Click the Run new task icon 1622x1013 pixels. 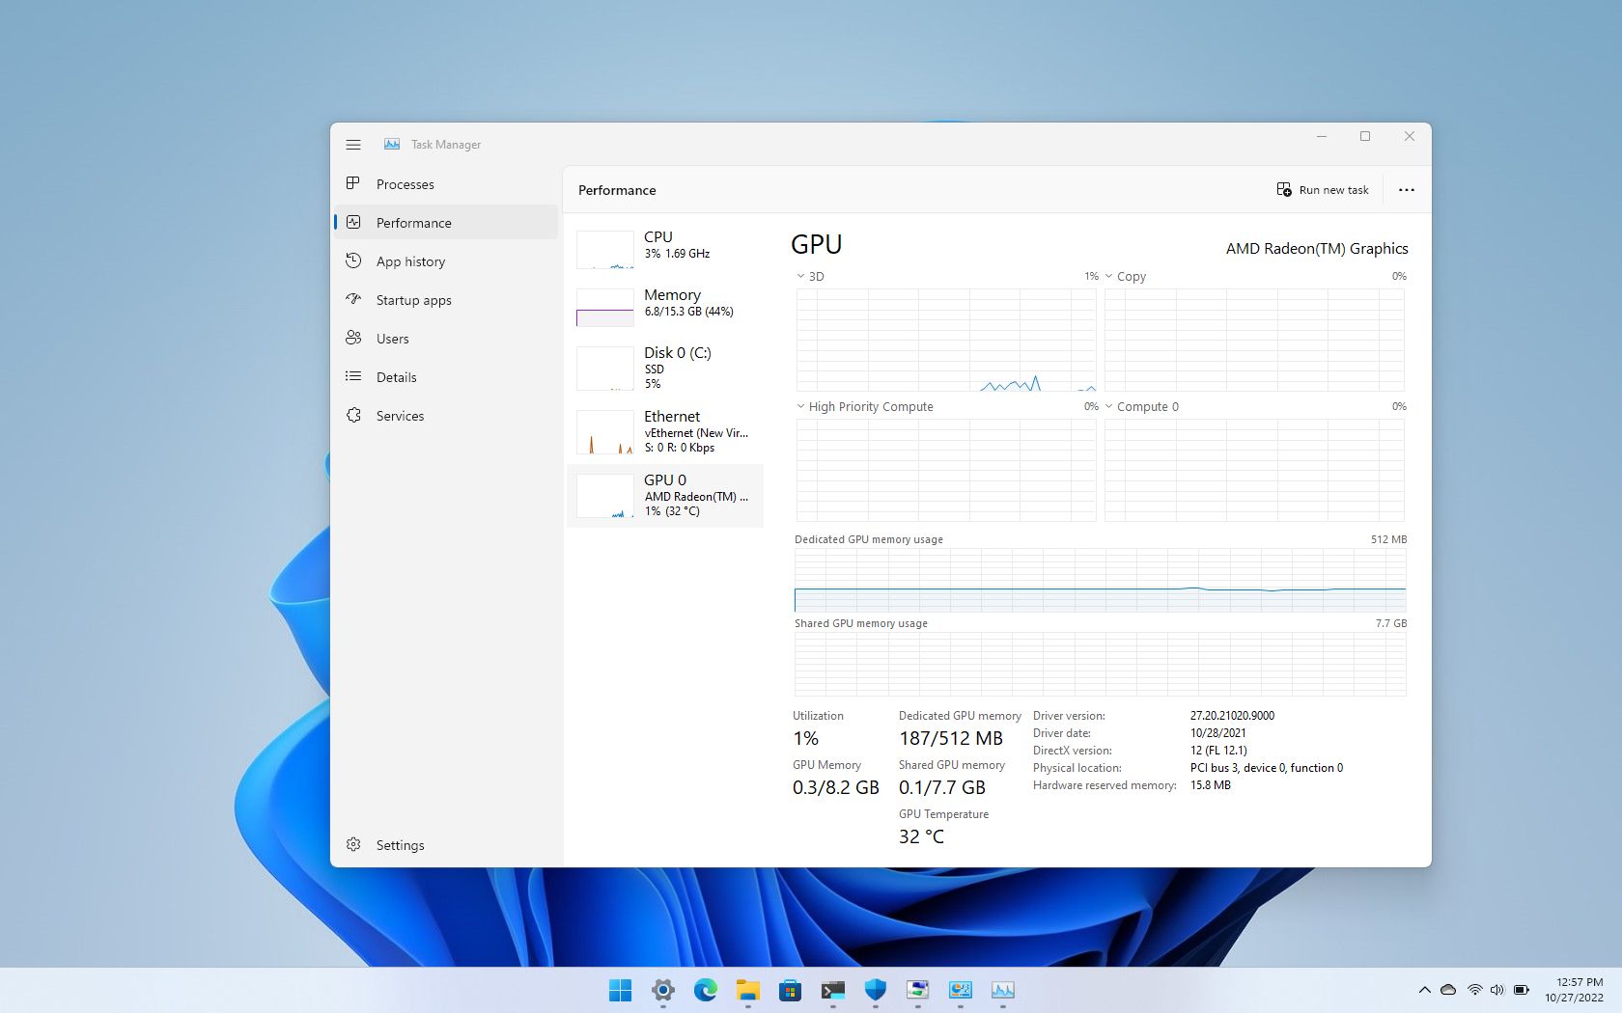coord(1284,189)
